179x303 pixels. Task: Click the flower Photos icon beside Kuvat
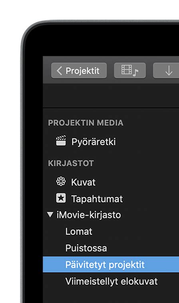coord(61,181)
